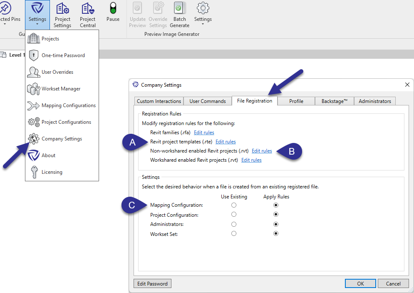Open Workset Manager from the menu

61,89
